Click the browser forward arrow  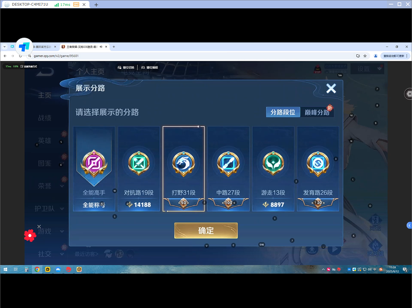tap(13, 56)
